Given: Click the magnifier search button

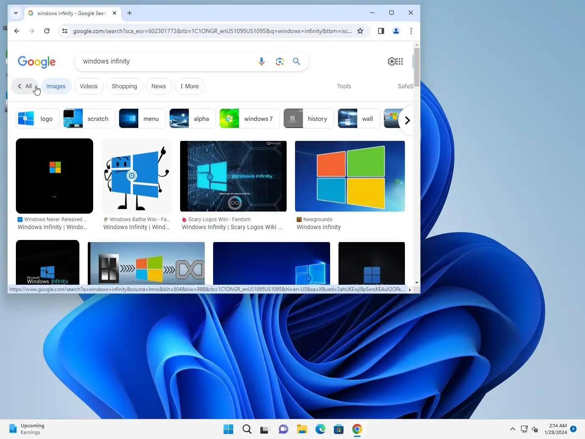Looking at the screenshot, I should 297,61.
